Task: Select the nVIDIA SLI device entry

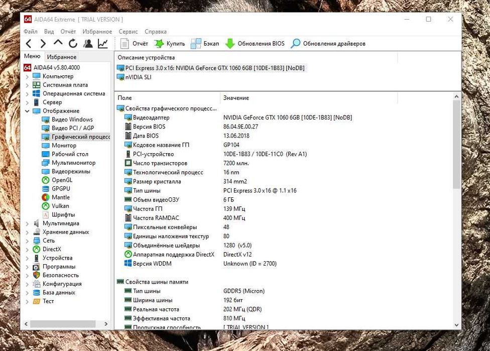Action: tap(134, 77)
